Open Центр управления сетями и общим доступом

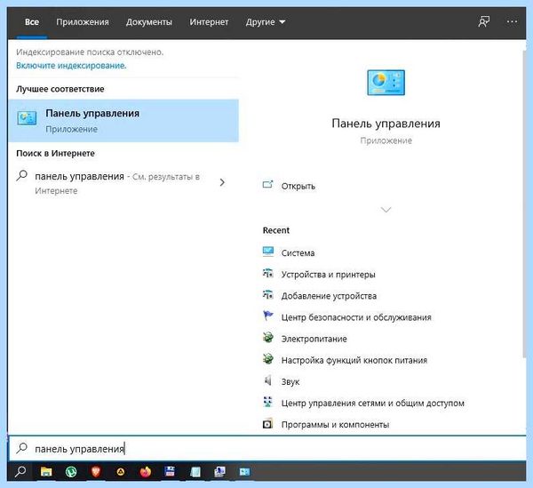pos(372,403)
